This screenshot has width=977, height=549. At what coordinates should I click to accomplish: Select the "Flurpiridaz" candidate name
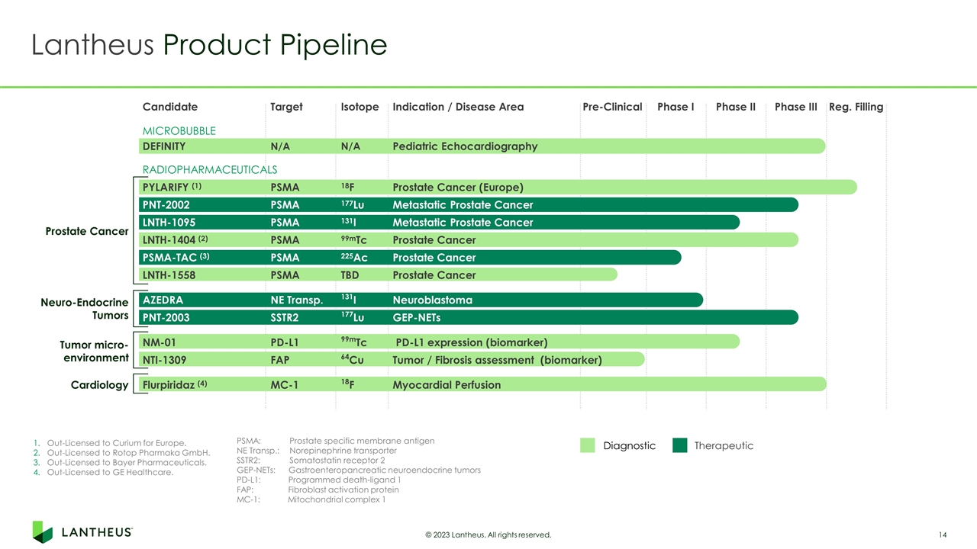coord(169,385)
